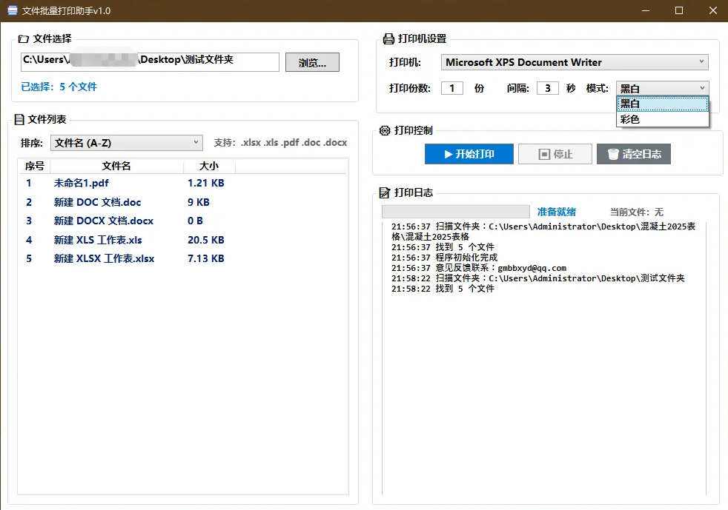Click the folder icon beside 文件选择
Viewport: 728px width, 510px height.
click(x=23, y=38)
